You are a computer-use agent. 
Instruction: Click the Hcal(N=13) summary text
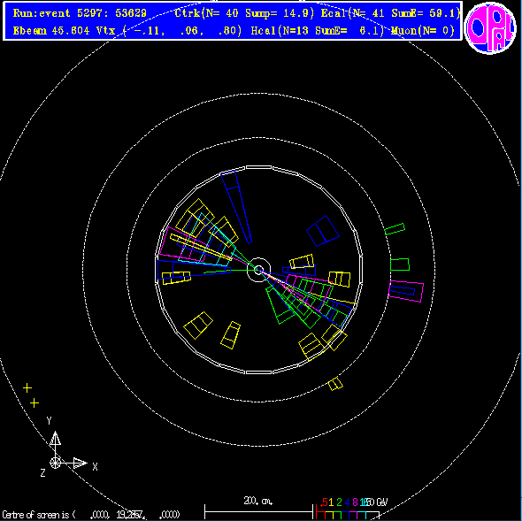click(x=318, y=31)
